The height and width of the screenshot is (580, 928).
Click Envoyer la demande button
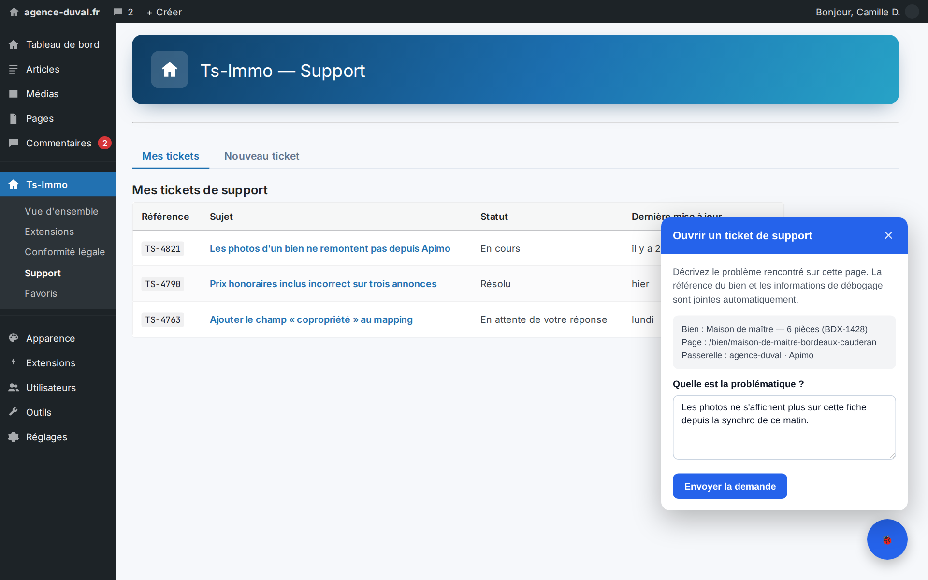pyautogui.click(x=730, y=486)
